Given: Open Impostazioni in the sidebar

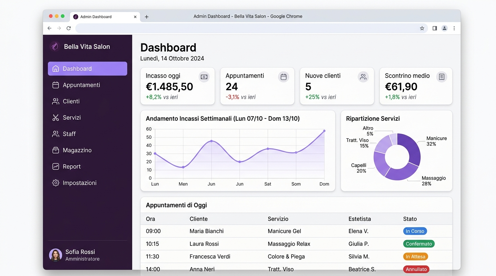Looking at the screenshot, I should pos(88,183).
